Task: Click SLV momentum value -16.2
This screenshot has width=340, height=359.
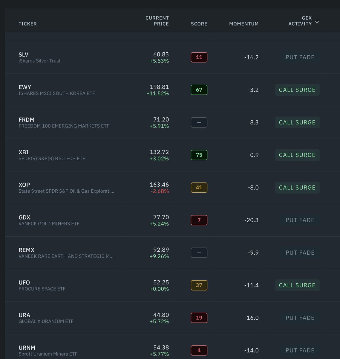Action: (251, 57)
